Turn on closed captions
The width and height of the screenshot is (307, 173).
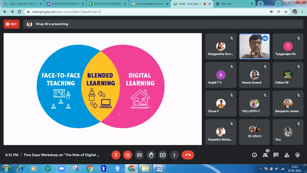[x=139, y=155]
